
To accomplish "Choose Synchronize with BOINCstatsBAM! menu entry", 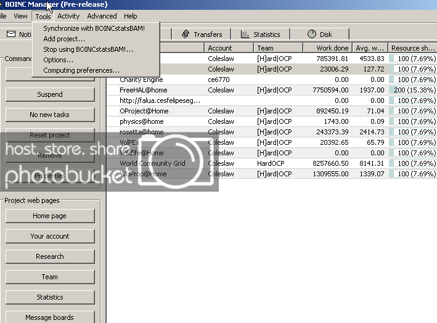I will (x=94, y=28).
